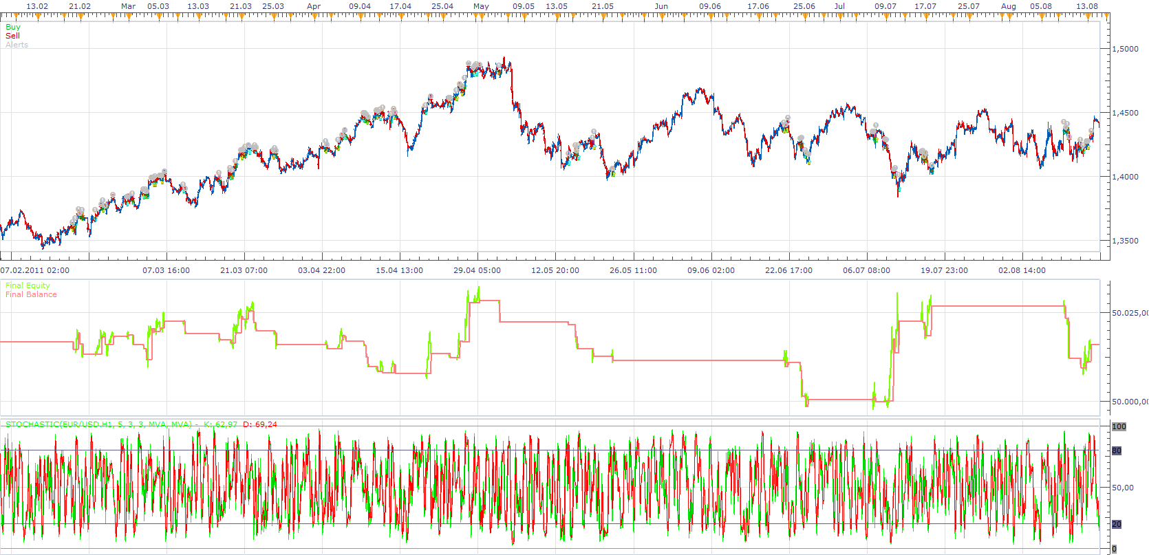Click the green Buy legend label

[x=13, y=27]
